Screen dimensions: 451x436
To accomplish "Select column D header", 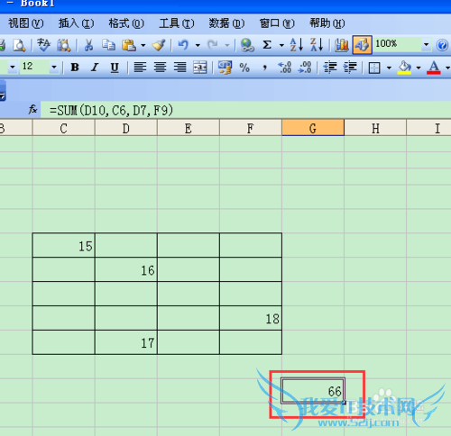I will 126,128.
